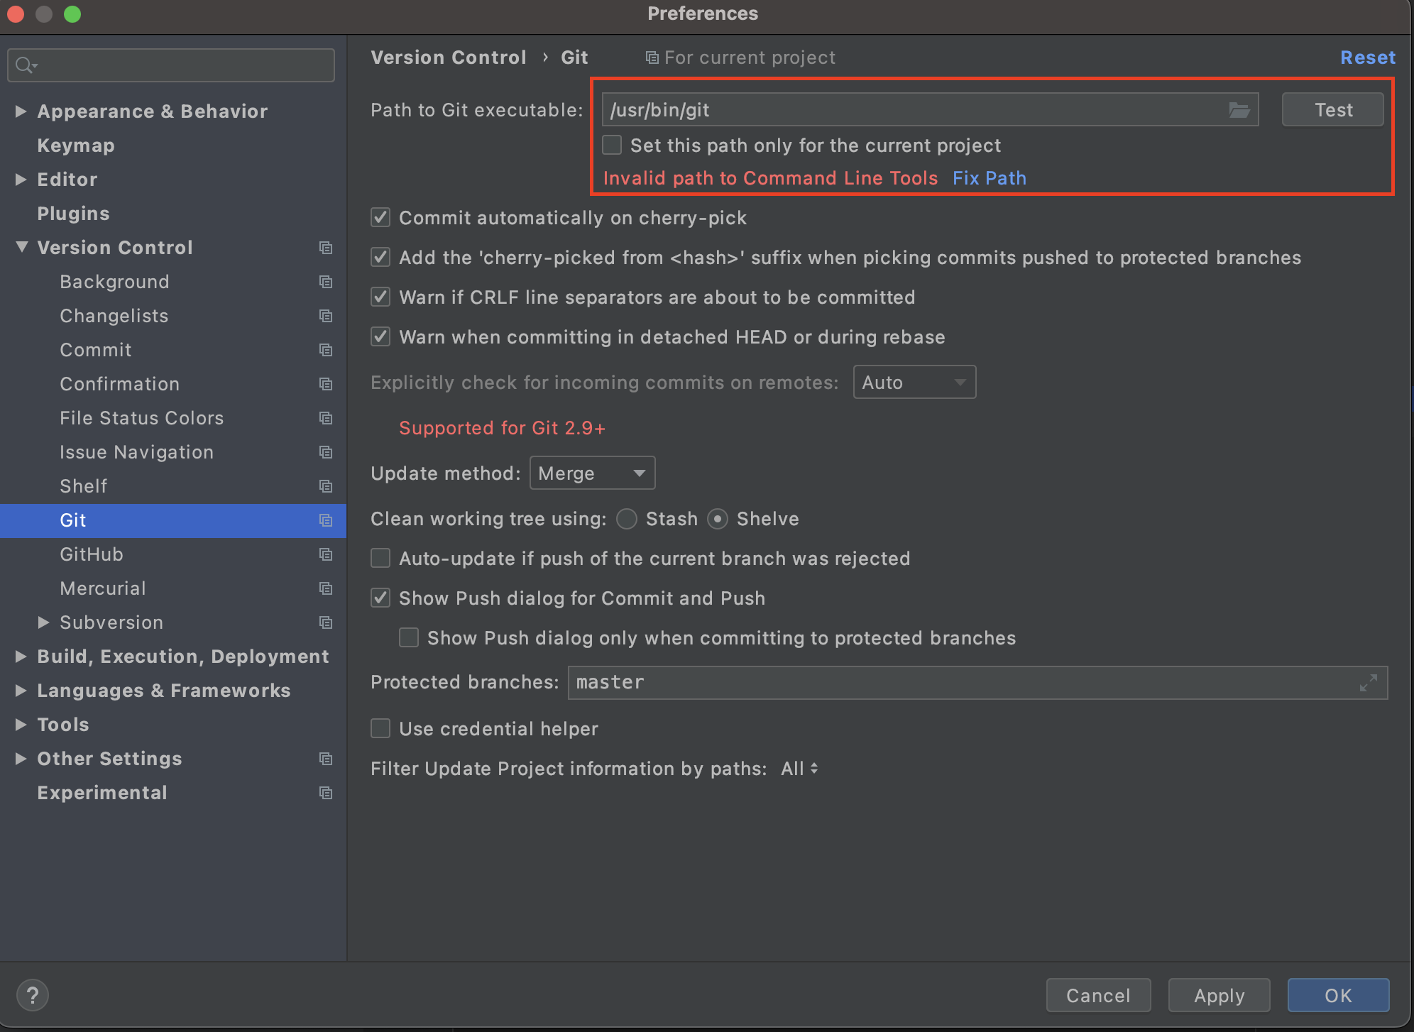Image resolution: width=1414 pixels, height=1032 pixels.
Task: Click the project-level icon next to GitHub
Action: (x=326, y=554)
